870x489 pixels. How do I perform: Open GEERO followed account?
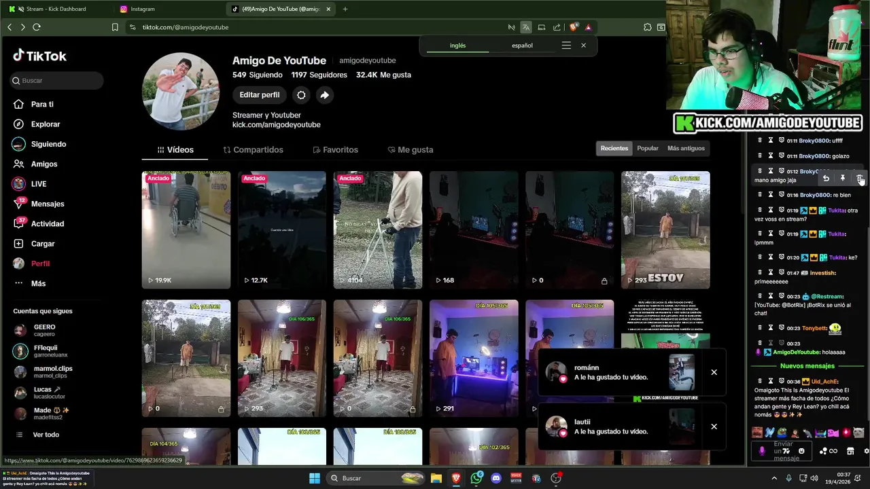click(45, 330)
